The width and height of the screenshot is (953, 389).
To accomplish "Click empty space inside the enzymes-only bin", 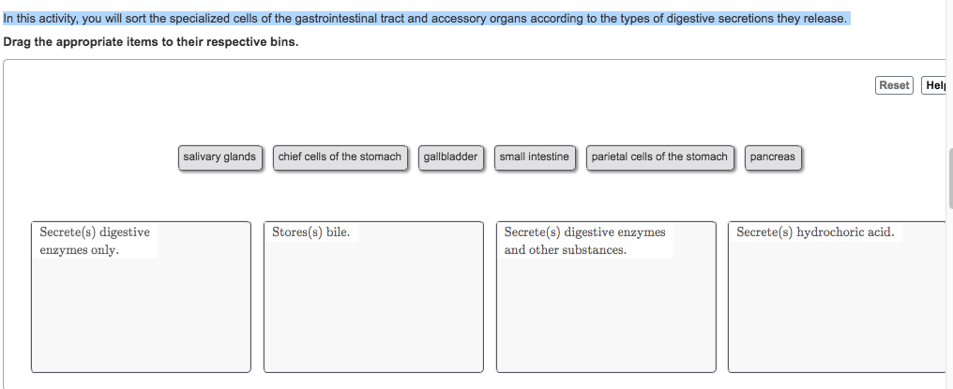I will [141, 319].
